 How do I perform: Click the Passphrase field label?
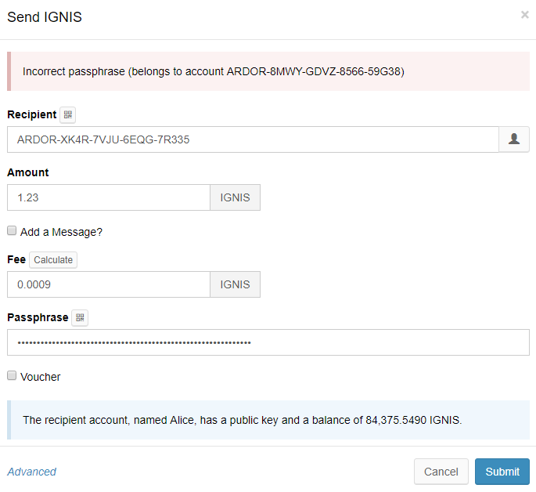click(x=38, y=317)
